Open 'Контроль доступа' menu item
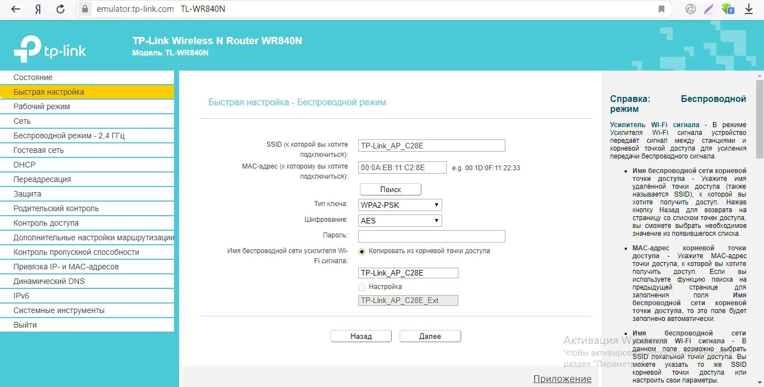The height and width of the screenshot is (387, 764). (87, 223)
